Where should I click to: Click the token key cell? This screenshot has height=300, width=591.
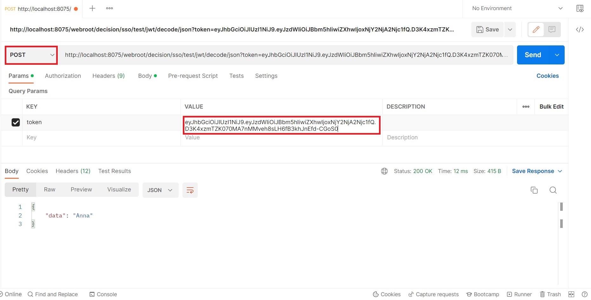pyautogui.click(x=101, y=122)
